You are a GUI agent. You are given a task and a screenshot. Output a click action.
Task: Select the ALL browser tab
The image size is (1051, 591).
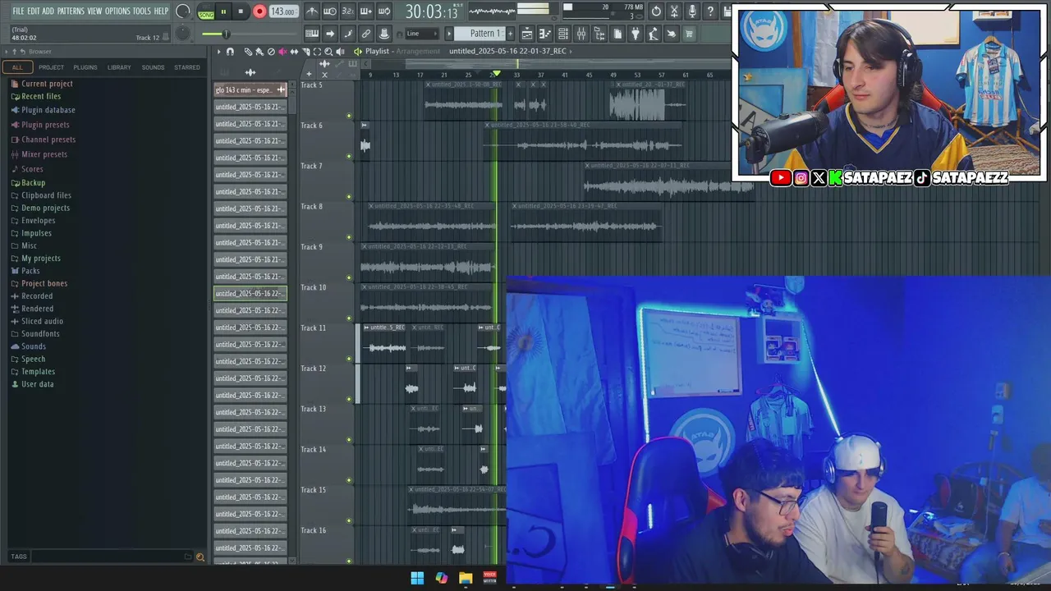pos(17,67)
